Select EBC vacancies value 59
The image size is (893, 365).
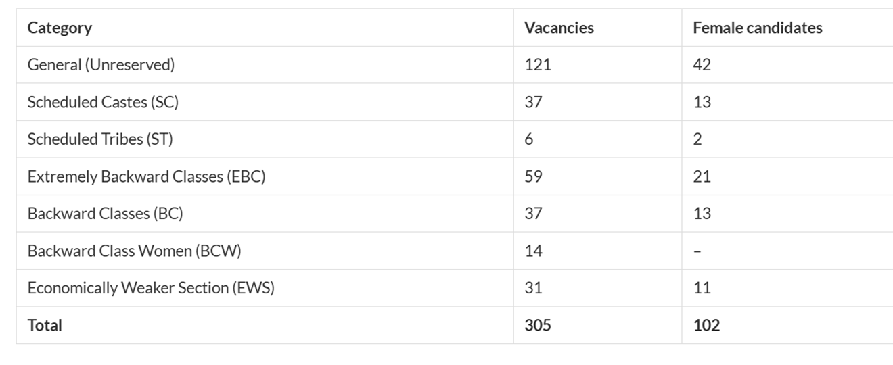coord(533,176)
